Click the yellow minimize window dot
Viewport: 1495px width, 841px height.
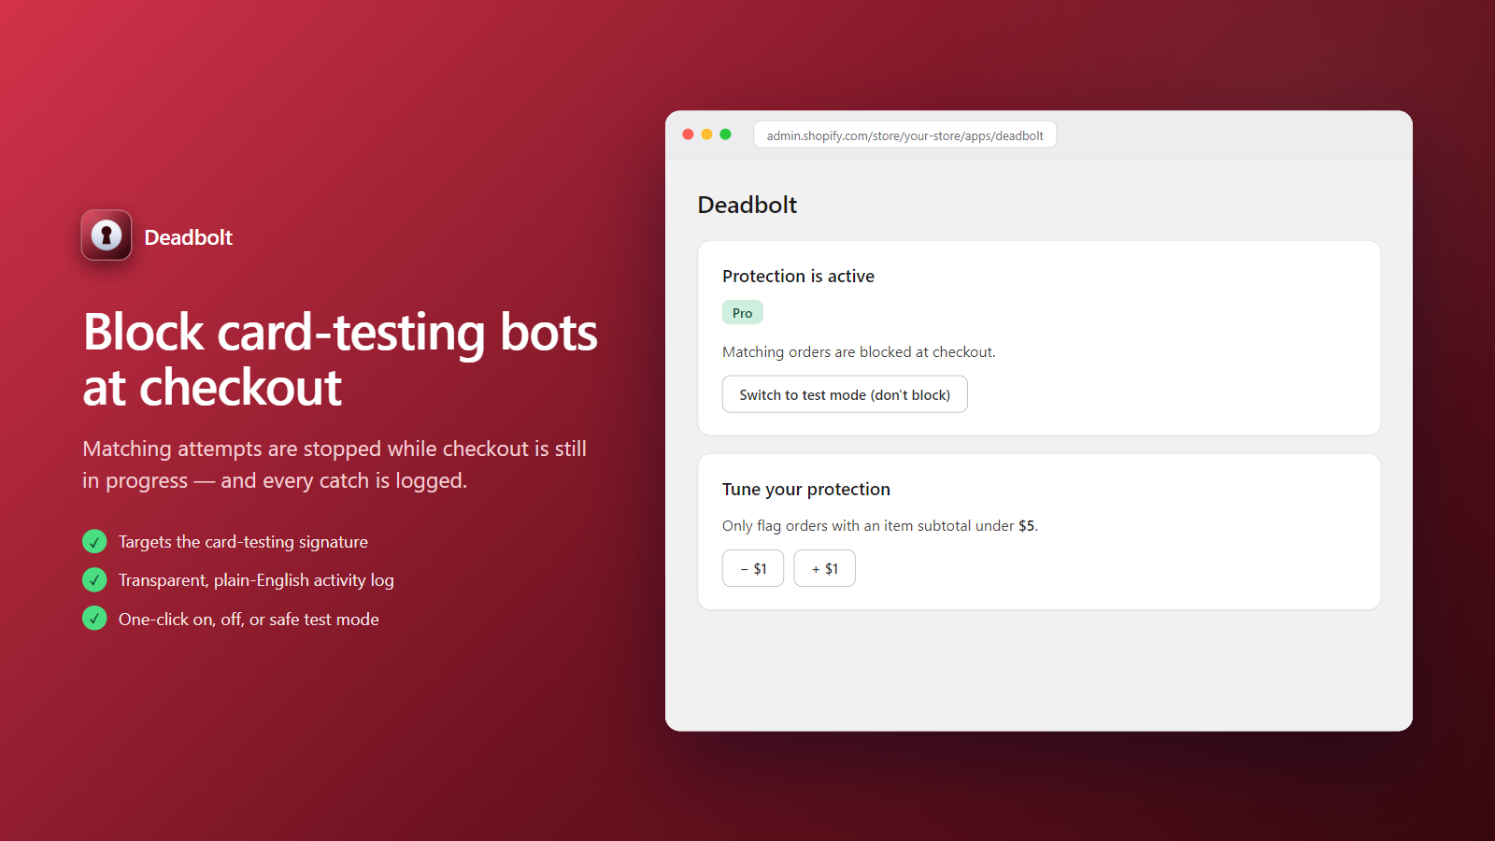(x=707, y=135)
